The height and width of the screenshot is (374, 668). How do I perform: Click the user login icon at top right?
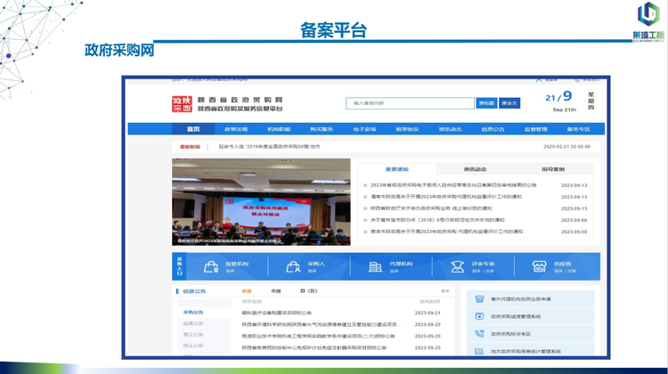539,79
